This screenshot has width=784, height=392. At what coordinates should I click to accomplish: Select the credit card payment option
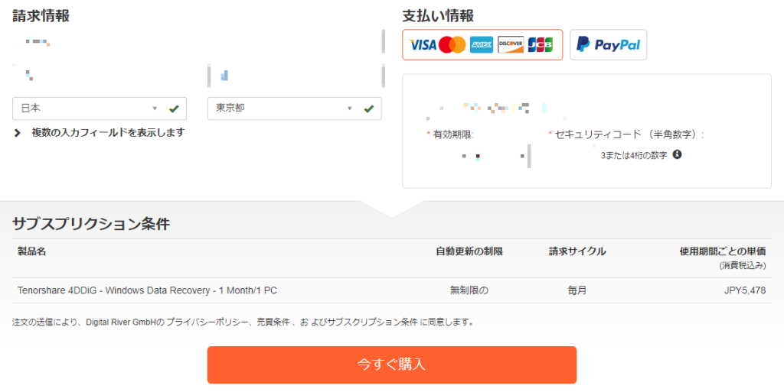click(x=482, y=45)
